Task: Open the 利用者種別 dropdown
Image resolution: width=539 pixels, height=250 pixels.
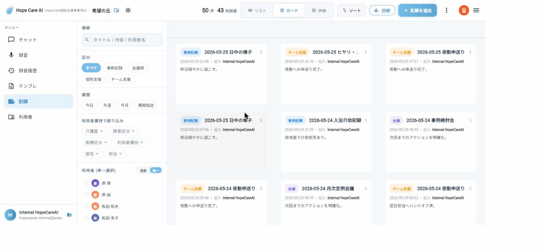Action: [x=131, y=142]
